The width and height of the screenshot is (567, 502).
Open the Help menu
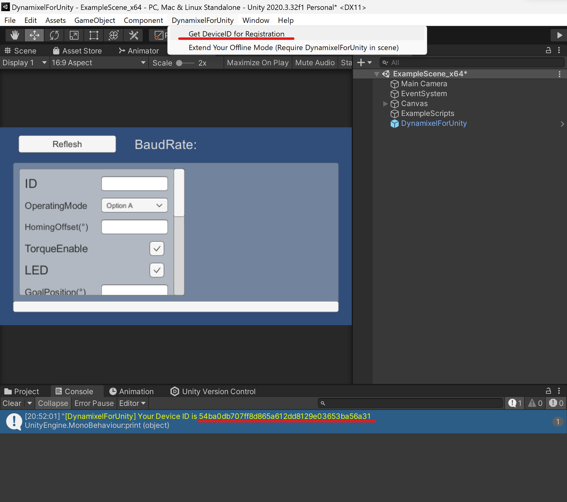point(286,20)
